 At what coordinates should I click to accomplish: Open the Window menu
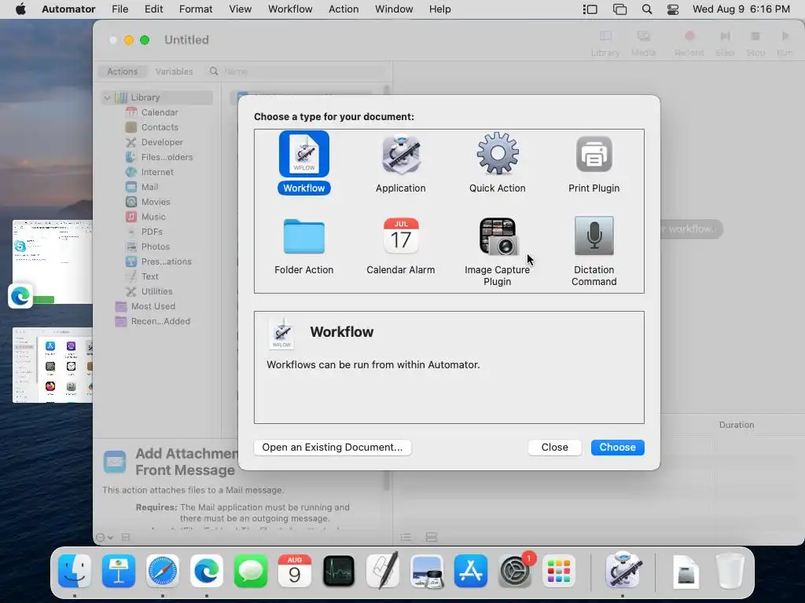coord(394,9)
